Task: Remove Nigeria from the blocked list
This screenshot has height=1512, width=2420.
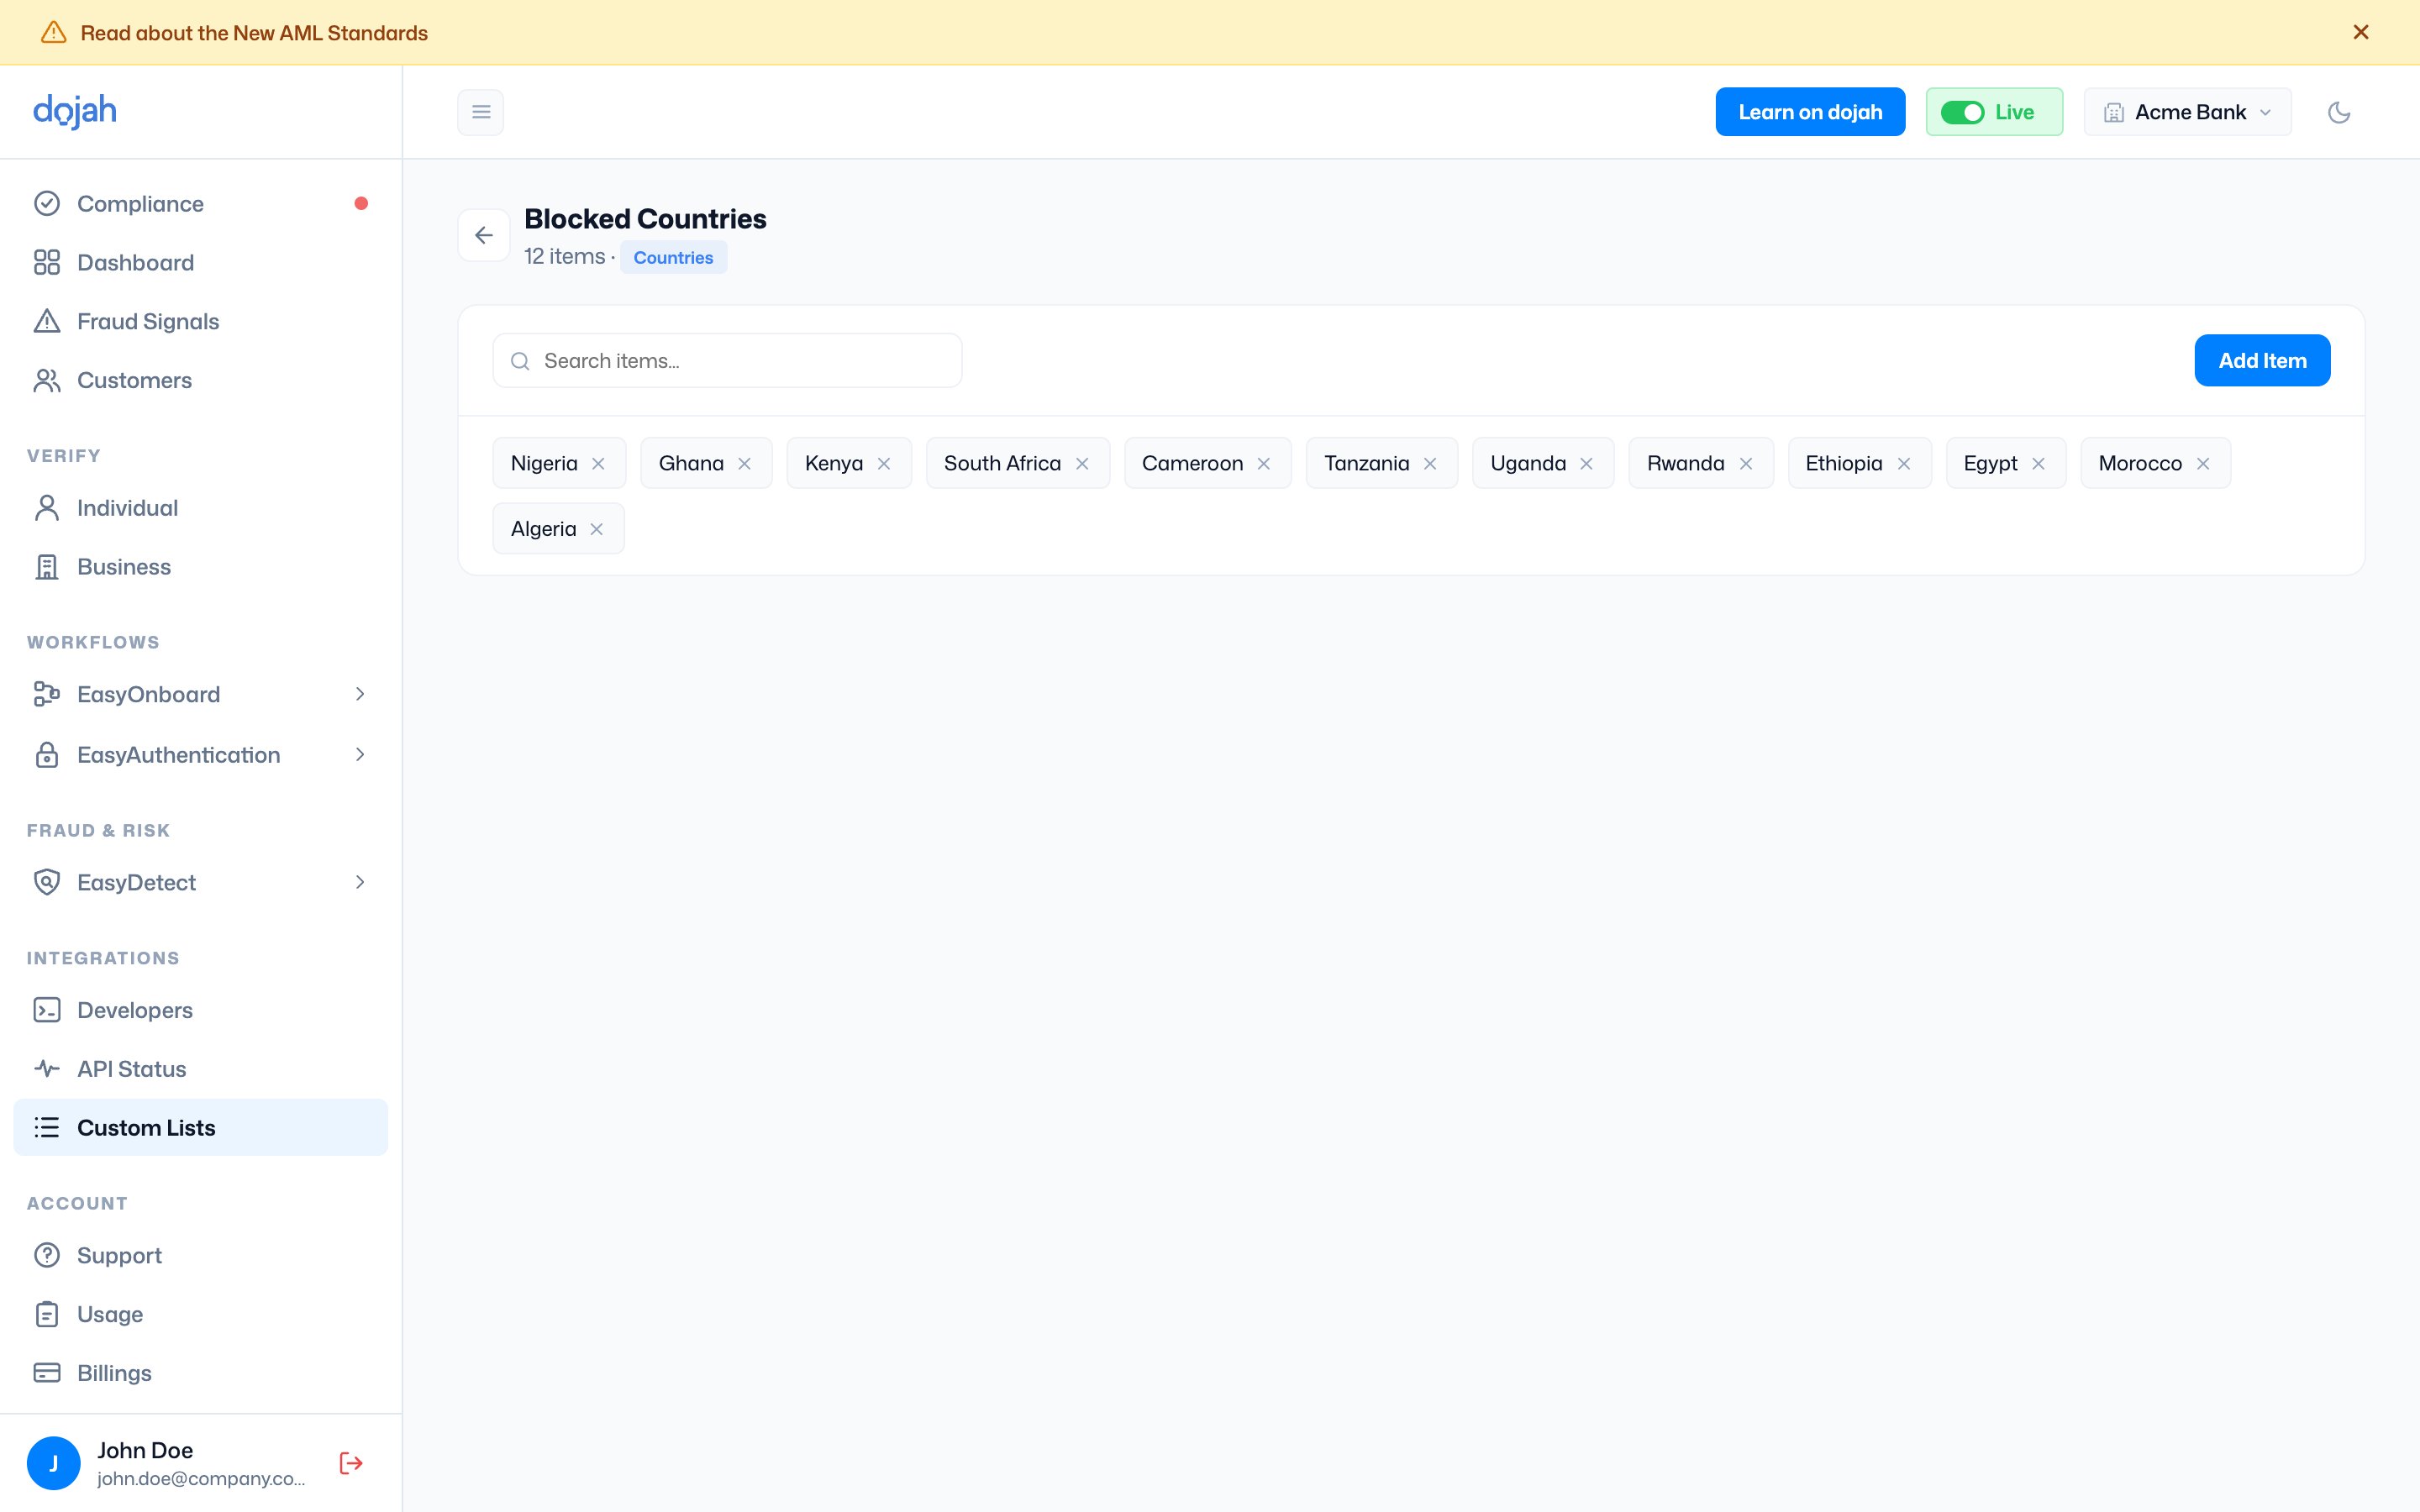Action: [x=598, y=463]
